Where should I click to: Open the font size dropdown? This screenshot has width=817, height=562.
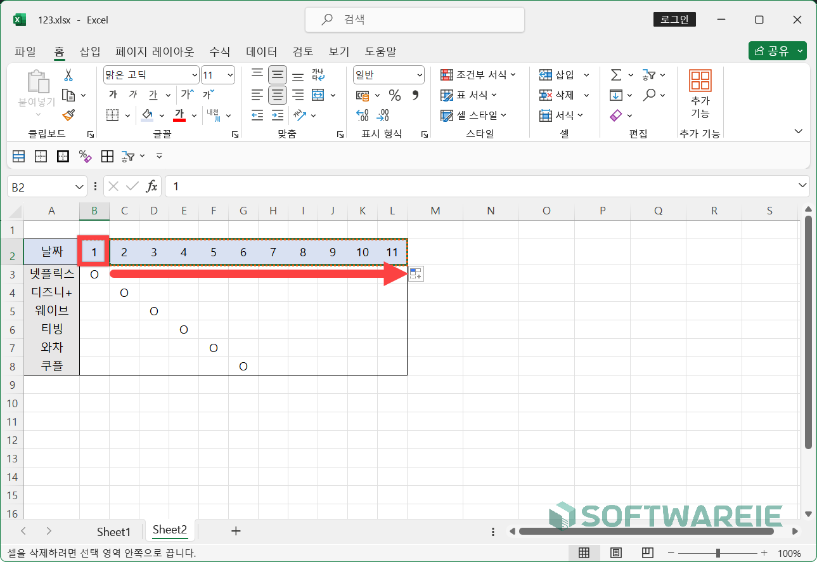coord(229,75)
